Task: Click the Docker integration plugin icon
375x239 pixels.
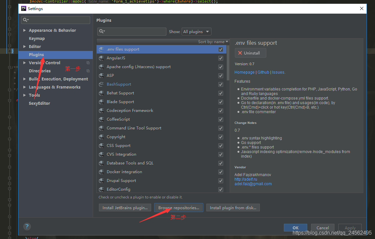Action: (x=102, y=172)
